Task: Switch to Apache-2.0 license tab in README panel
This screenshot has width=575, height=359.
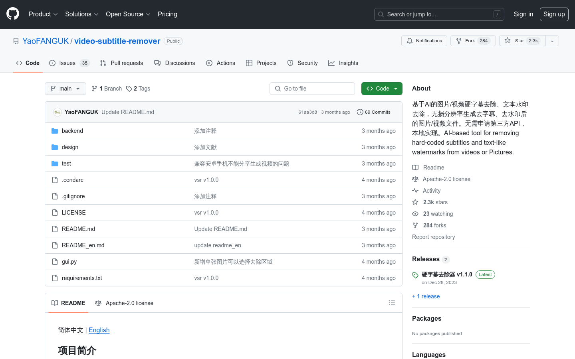Action: tap(124, 303)
